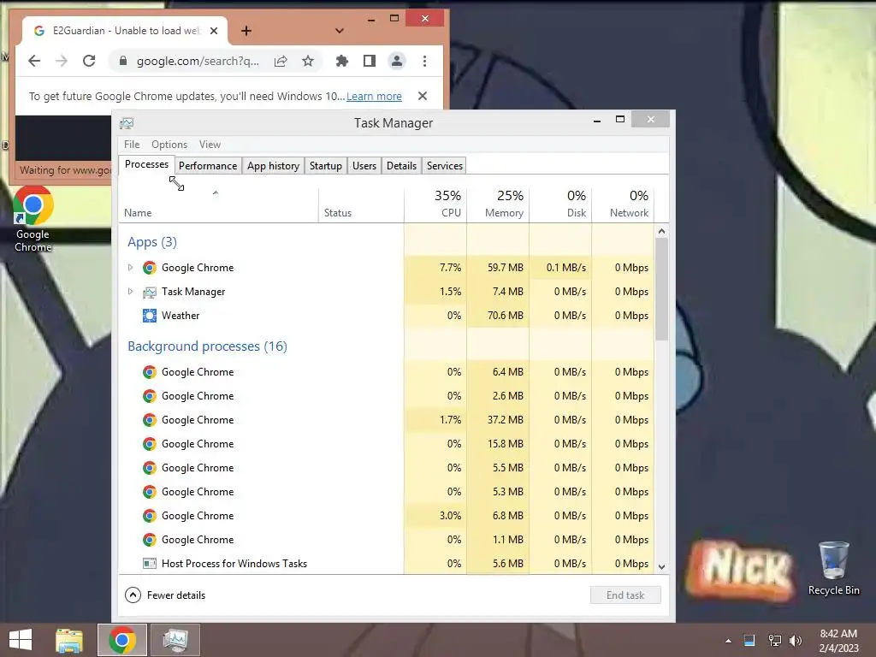
Task: Click the Chrome taskbar icon
Action: (x=122, y=640)
